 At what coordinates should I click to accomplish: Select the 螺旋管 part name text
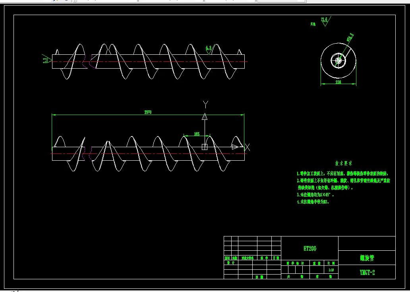(x=367, y=258)
